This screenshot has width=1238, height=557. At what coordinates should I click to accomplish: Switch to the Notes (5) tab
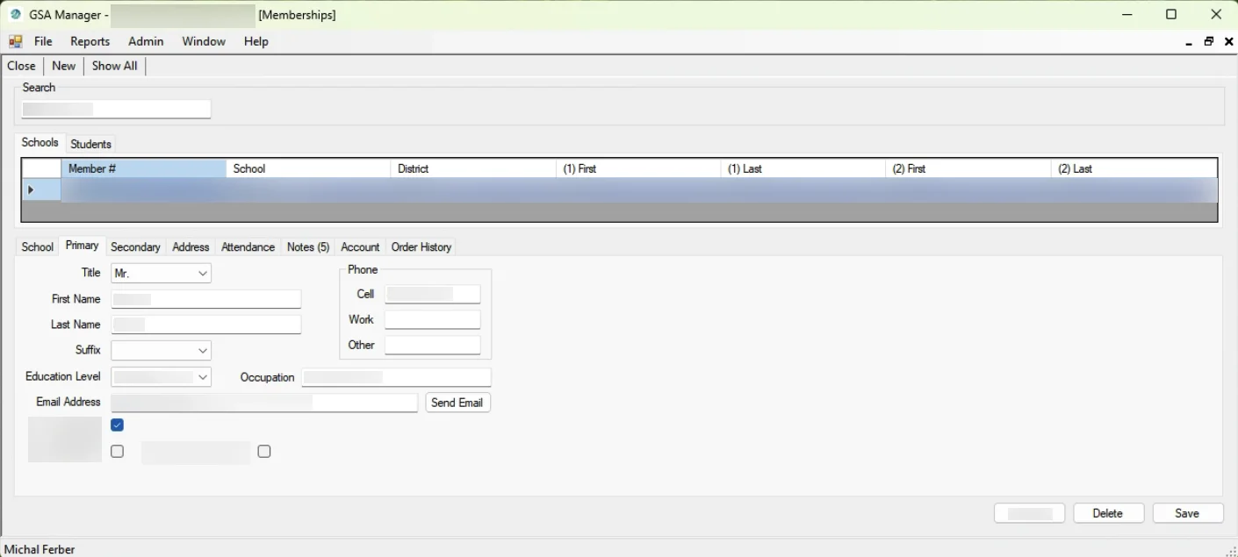[x=307, y=247]
